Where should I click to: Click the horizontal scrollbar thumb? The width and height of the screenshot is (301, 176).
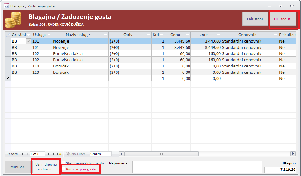[161, 154]
